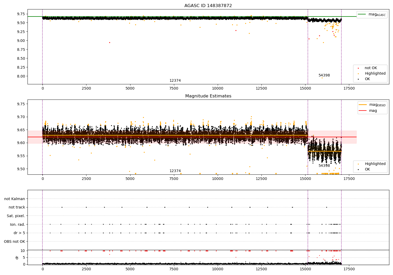Click x-tick '2500' under the bottom plot
393x275 pixels.
point(86,269)
